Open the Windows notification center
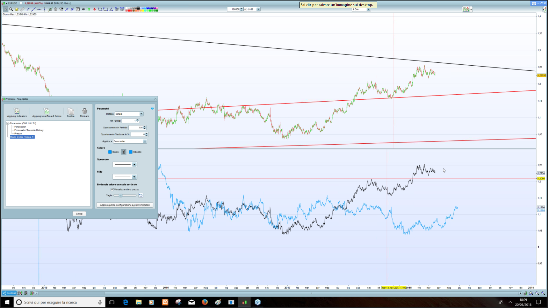548x308 pixels. (538, 302)
